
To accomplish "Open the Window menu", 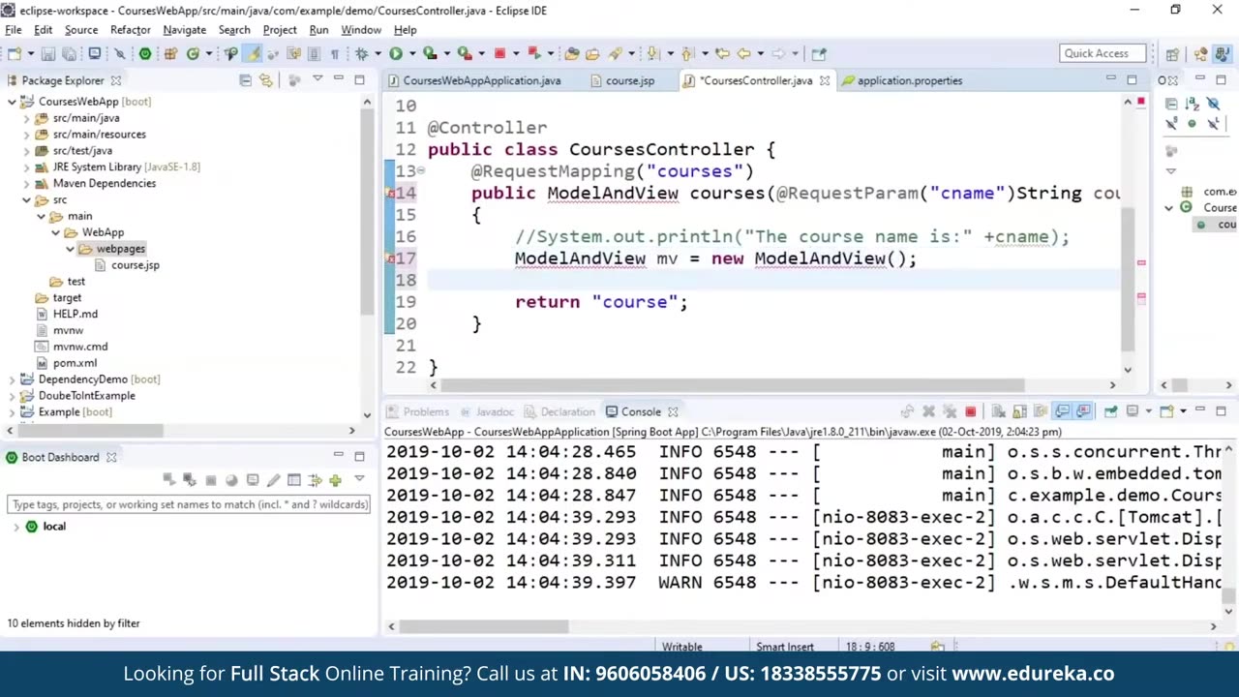I will tap(361, 30).
